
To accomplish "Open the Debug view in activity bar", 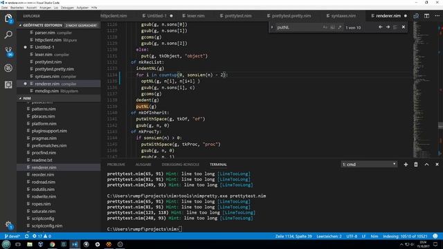I will click(8, 68).
